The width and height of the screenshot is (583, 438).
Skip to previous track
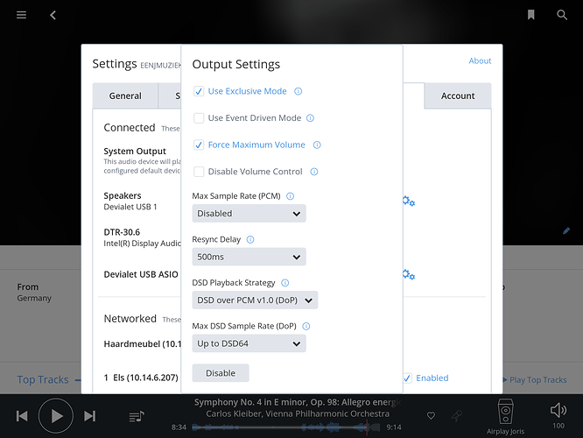(x=22, y=416)
